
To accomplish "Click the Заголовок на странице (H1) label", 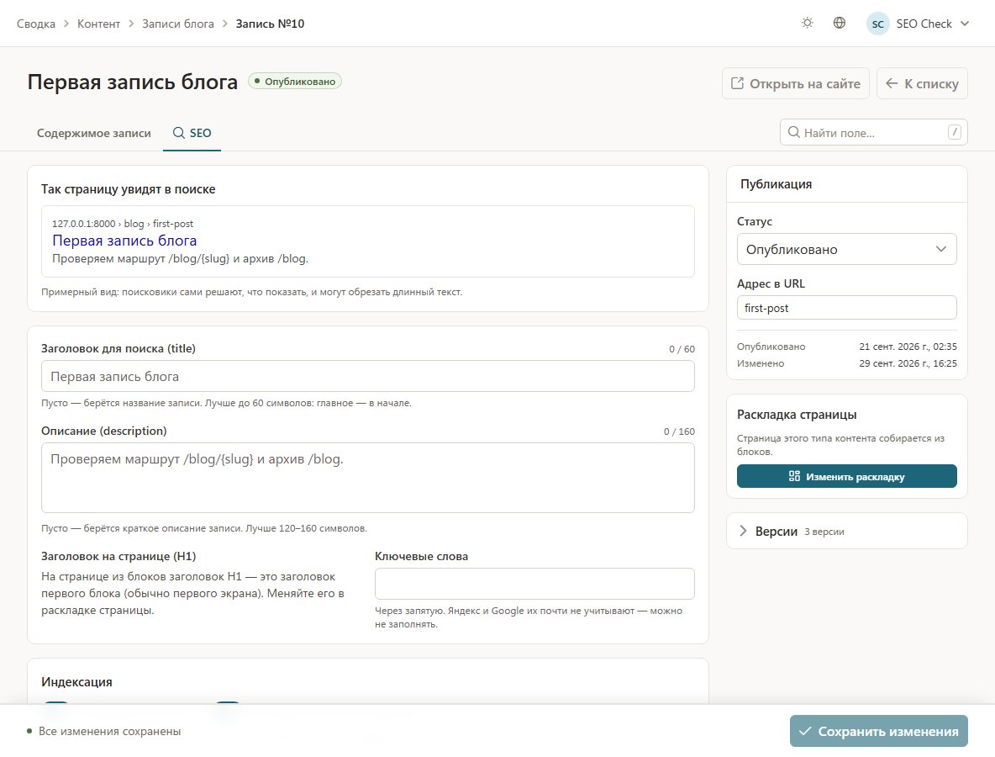I will [x=118, y=556].
